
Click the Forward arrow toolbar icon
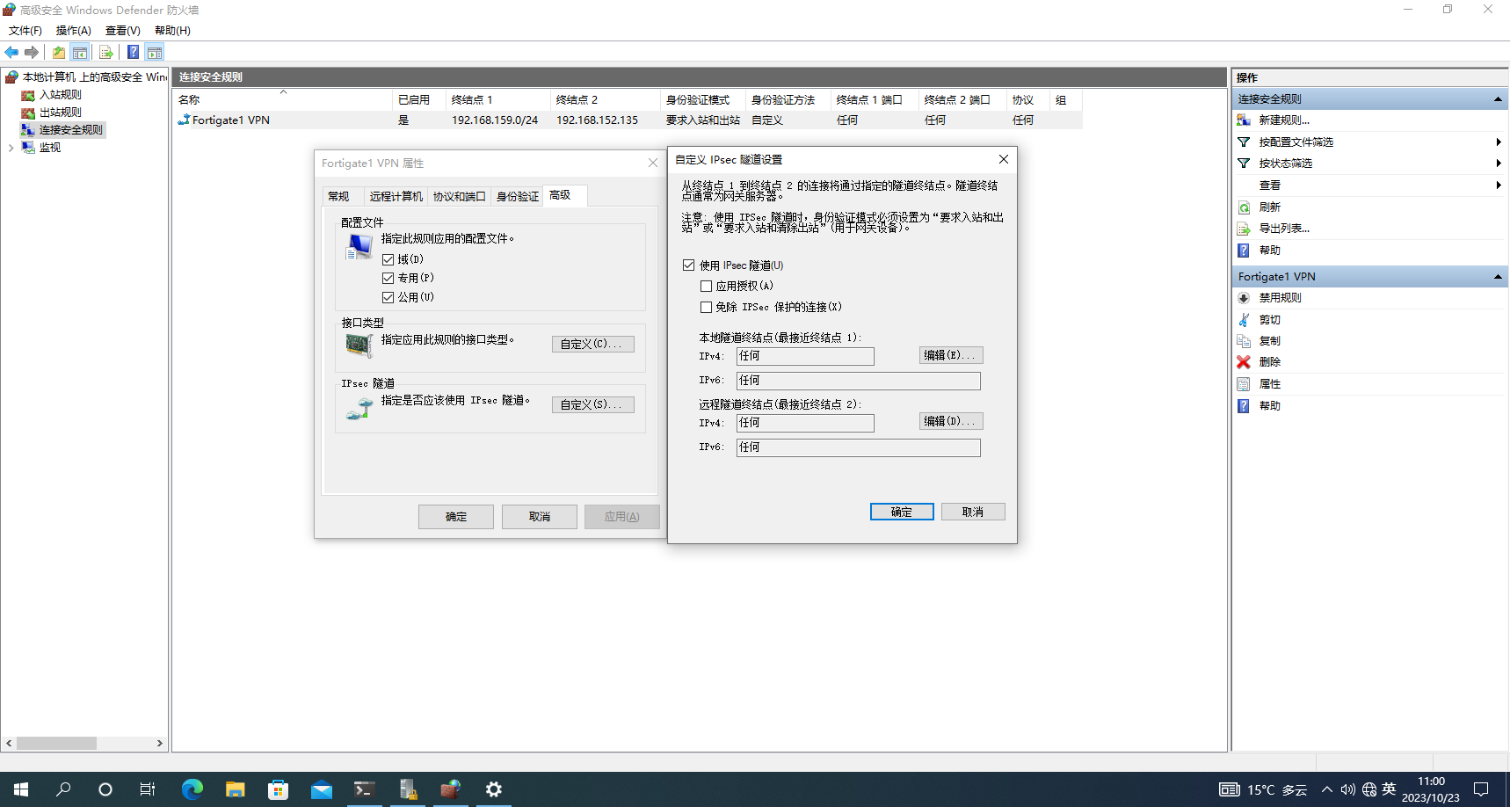point(32,52)
